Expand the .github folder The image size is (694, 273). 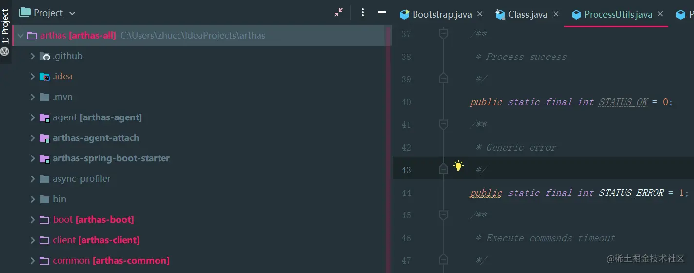32,56
